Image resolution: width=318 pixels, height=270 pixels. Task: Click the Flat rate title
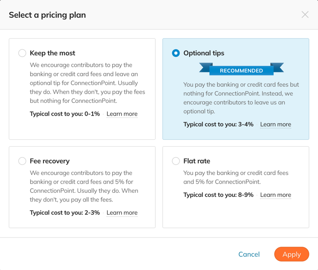[x=197, y=161]
